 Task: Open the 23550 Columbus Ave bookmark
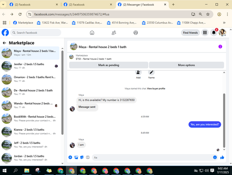[x=157, y=23]
